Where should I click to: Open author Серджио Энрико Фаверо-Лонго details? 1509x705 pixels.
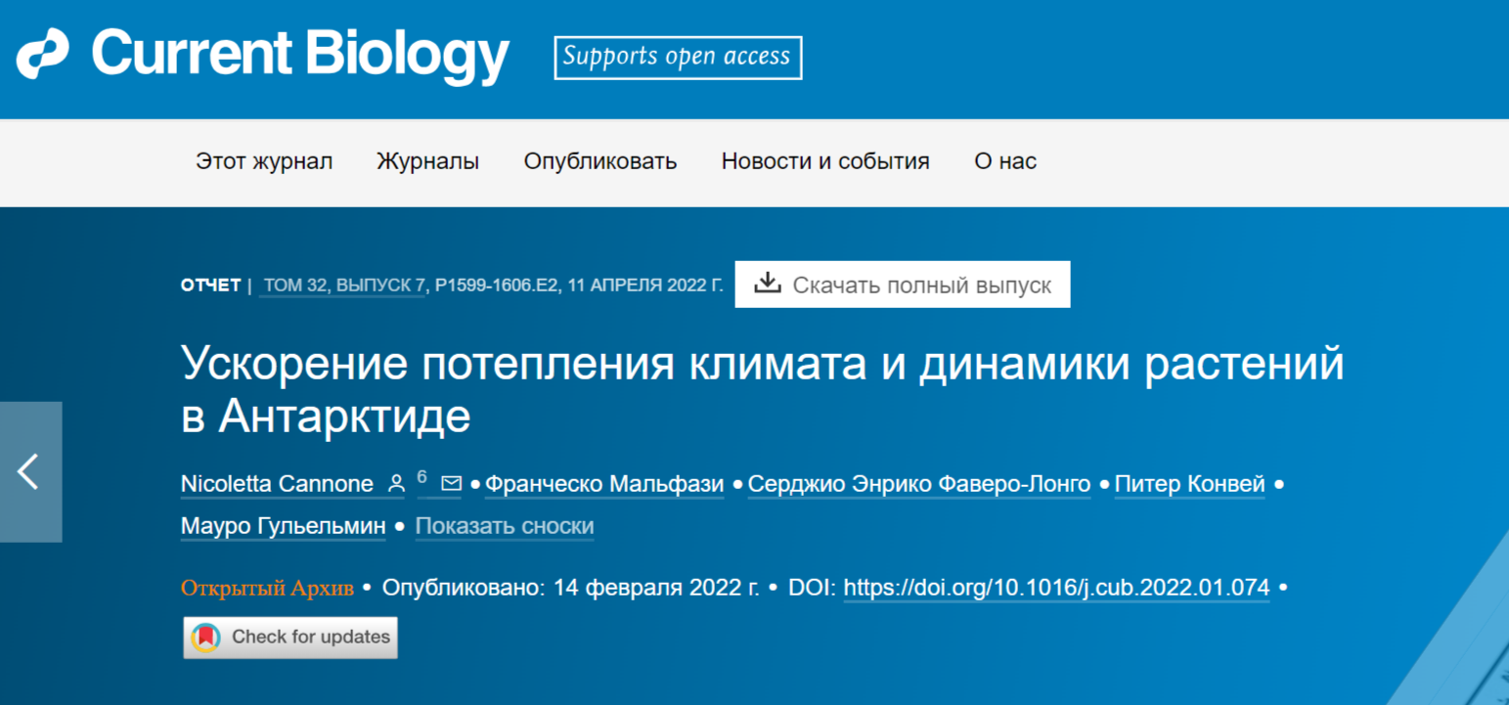tap(919, 484)
